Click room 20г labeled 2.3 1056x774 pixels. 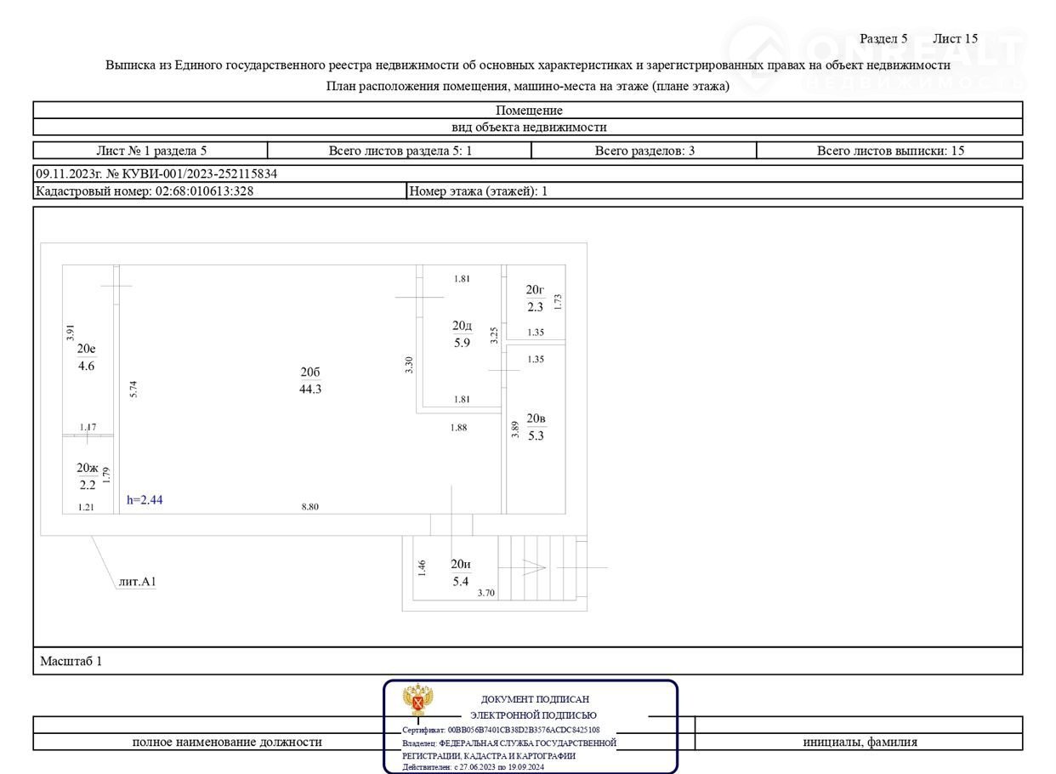pyautogui.click(x=535, y=299)
